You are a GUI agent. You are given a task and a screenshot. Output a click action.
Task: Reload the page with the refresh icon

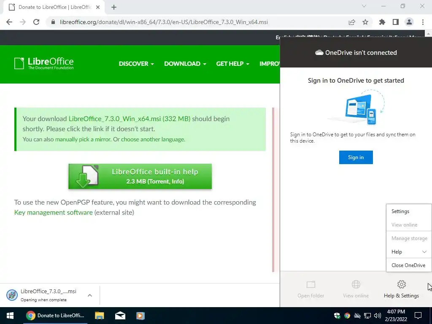click(36, 22)
